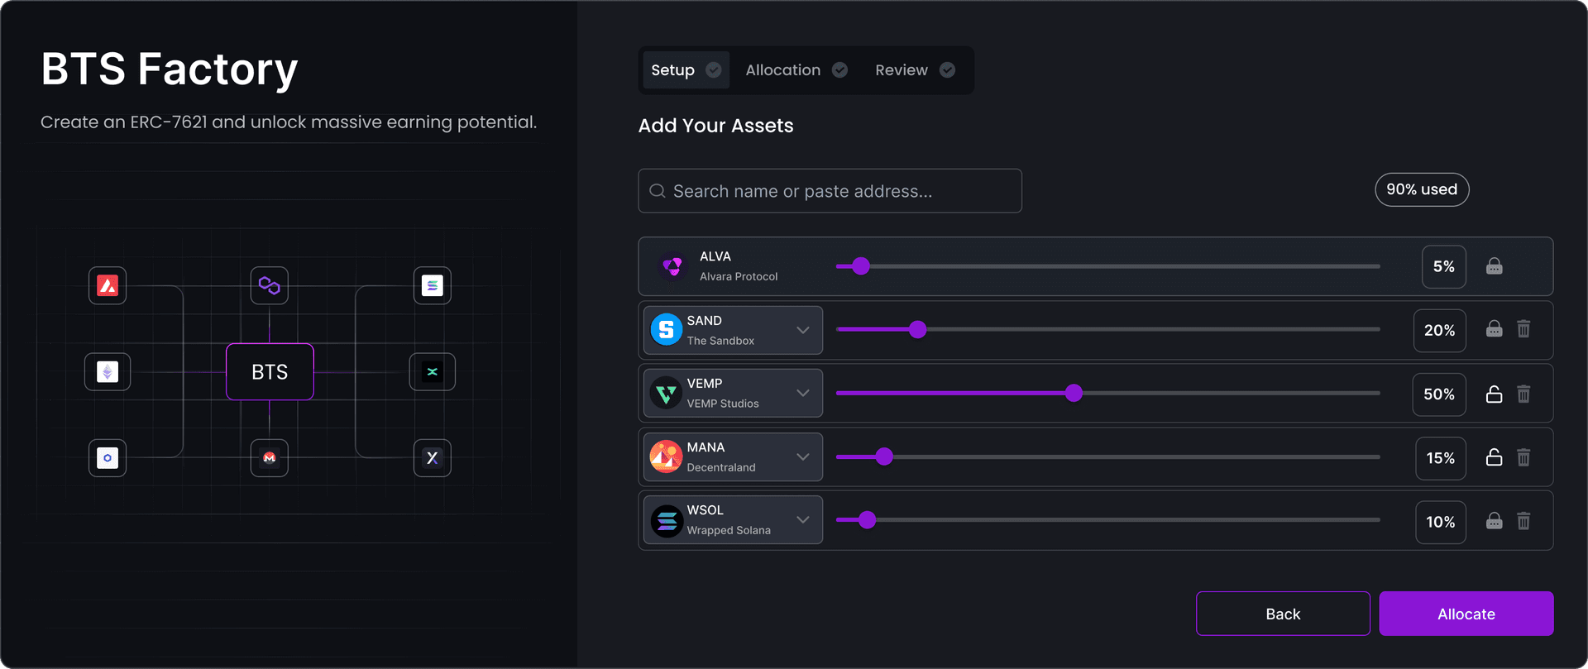This screenshot has height=669, width=1588.
Task: Click trash icon for VEMP row
Action: coord(1523,394)
